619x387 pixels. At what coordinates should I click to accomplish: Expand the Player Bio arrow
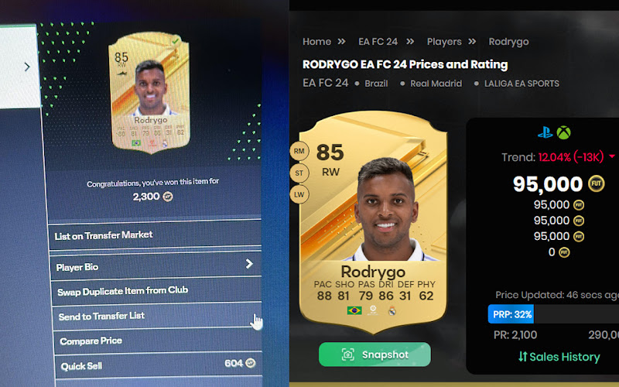[x=248, y=264]
